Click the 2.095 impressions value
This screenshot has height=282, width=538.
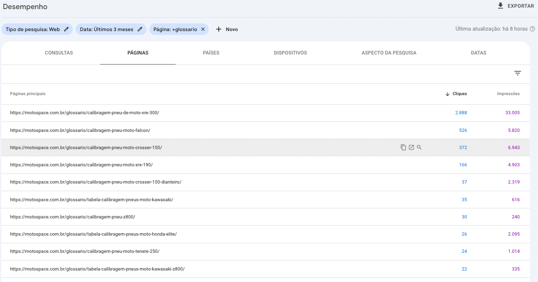[x=514, y=234]
